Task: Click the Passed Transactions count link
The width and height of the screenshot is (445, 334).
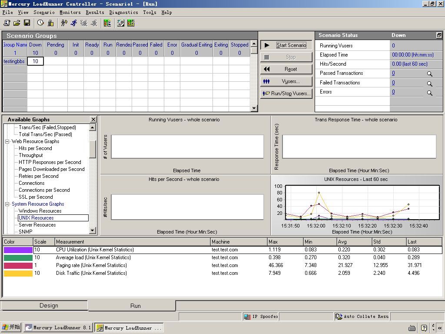Action: 393,73
